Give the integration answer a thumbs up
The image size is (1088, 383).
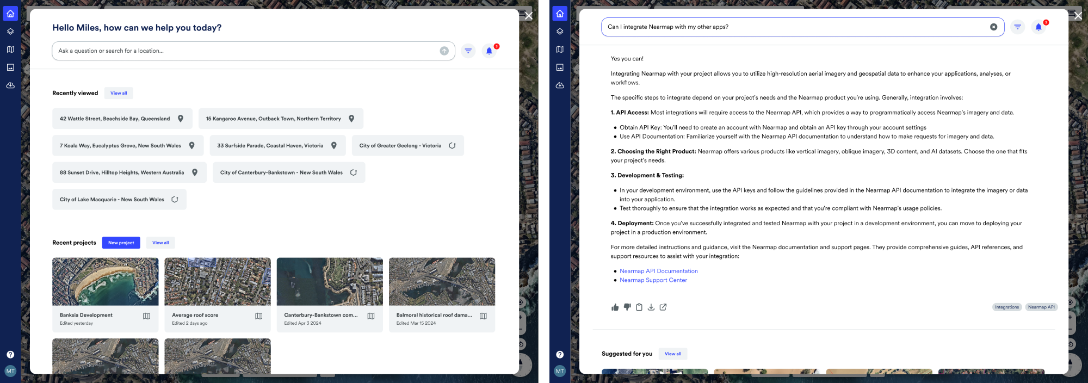[615, 307]
